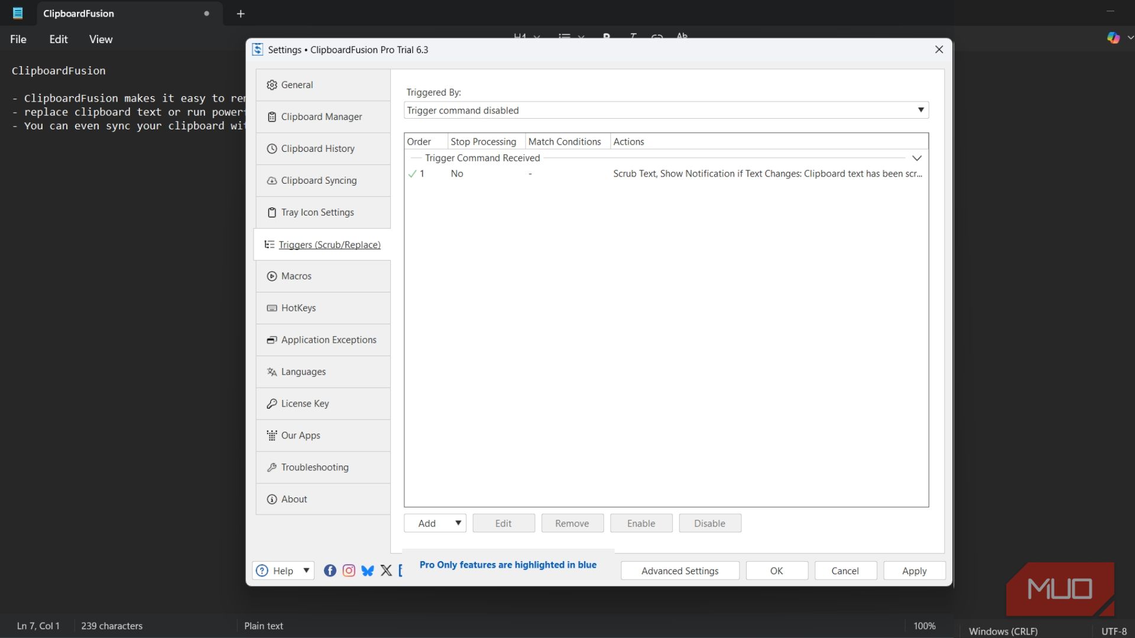Click Windows (CRLF) line ending status
This screenshot has width=1135, height=638.
[x=1003, y=631]
